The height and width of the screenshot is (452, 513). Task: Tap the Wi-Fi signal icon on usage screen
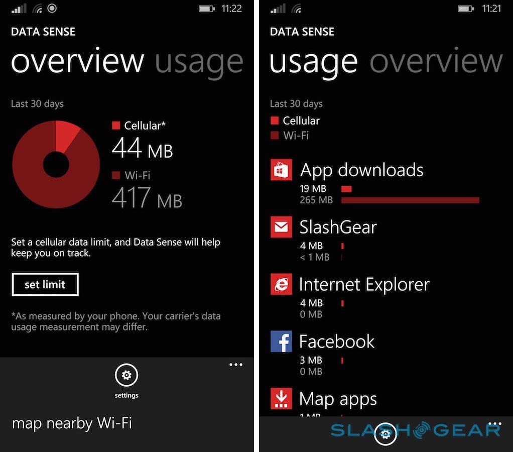(297, 9)
